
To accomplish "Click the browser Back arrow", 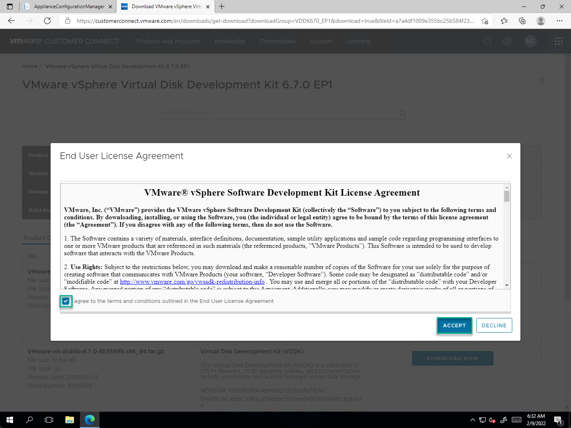I will [x=11, y=21].
